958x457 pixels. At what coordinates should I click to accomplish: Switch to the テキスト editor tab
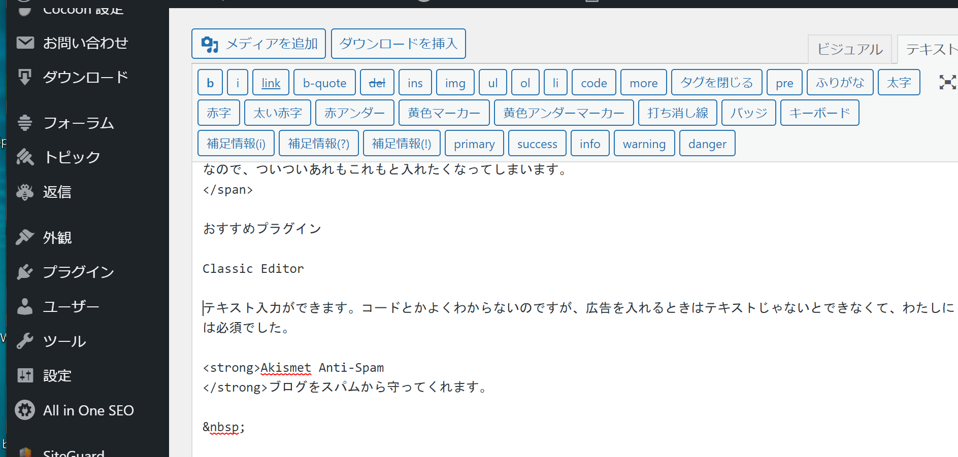coord(930,49)
